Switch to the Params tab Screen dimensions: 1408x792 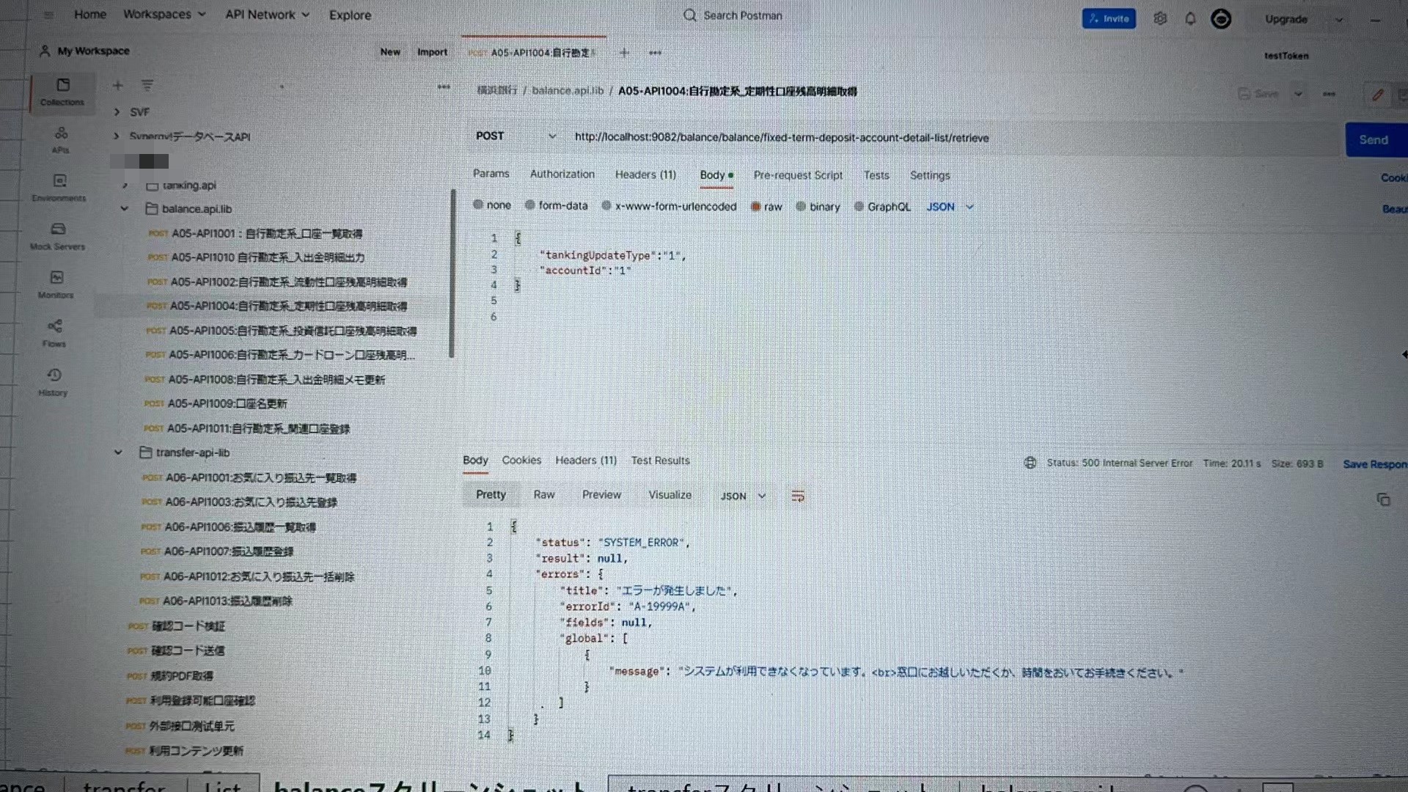pos(491,174)
